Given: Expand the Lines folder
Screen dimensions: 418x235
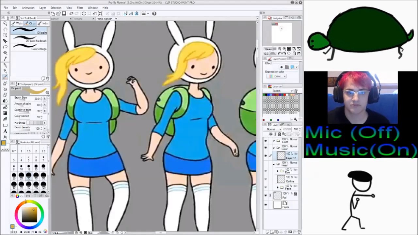Looking at the screenshot, I should click(x=274, y=141).
